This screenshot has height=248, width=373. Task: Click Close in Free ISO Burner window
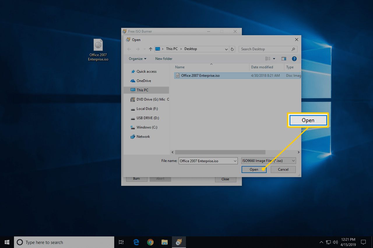pos(225,179)
